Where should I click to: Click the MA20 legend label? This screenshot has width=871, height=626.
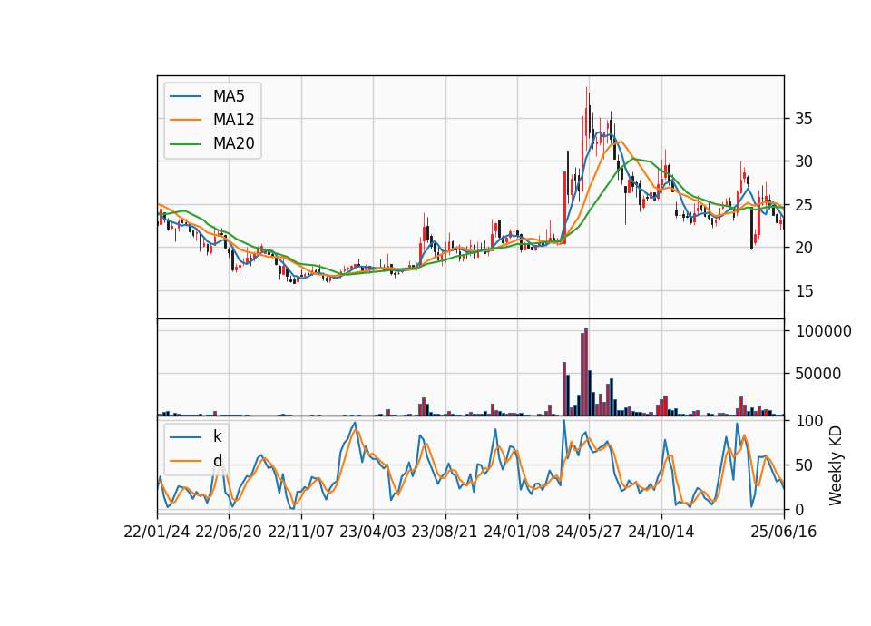(x=233, y=143)
